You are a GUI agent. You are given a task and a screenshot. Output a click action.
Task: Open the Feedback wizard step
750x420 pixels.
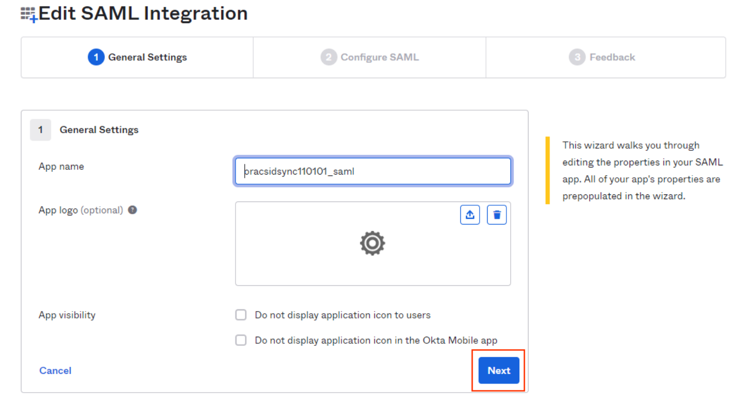(605, 57)
